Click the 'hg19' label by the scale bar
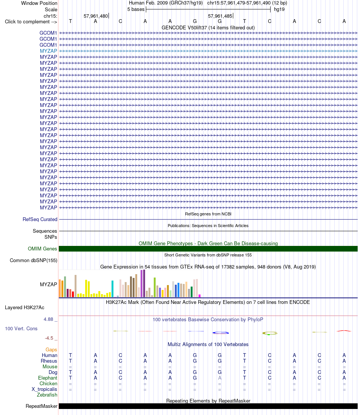The image size is (358, 415). [279, 9]
